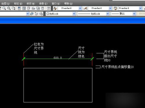Open the Text Style manager icon
This screenshot has width=145, height=108.
55,8
